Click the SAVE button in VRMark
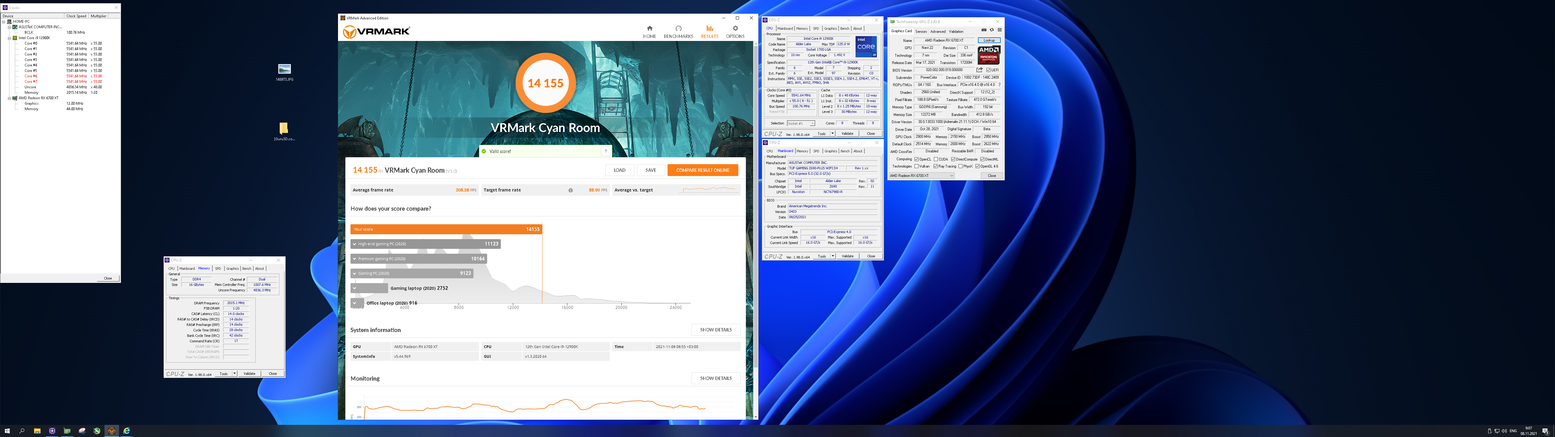 [651, 170]
